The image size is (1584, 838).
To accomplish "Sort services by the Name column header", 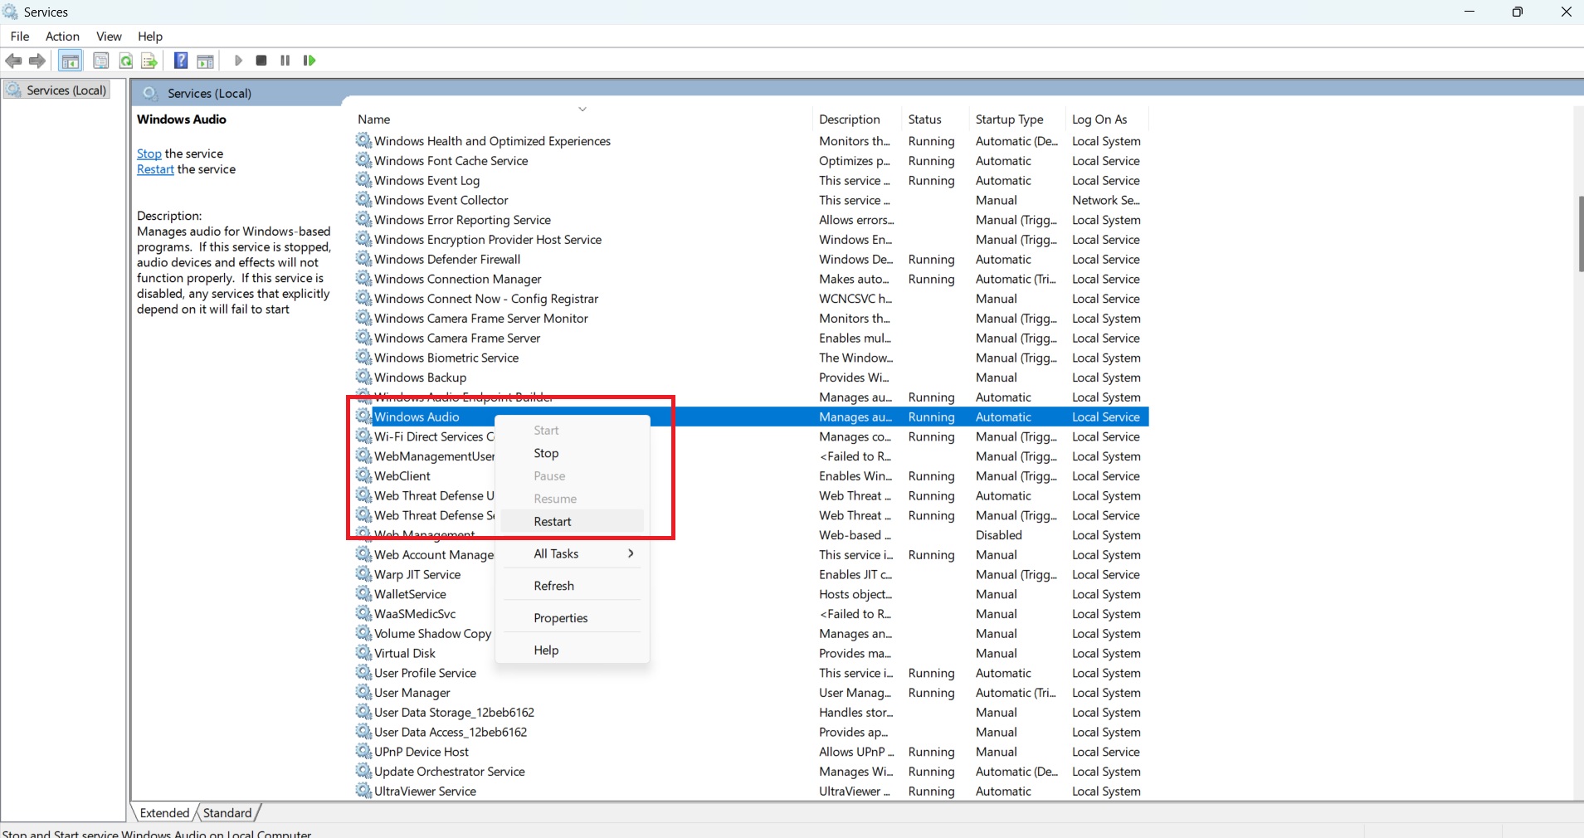I will (374, 119).
